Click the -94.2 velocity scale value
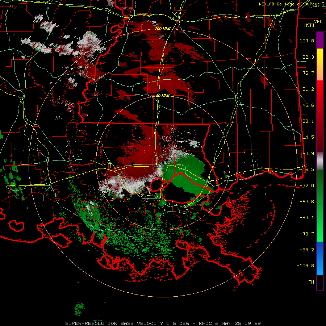The height and width of the screenshot is (326, 326). (x=307, y=250)
